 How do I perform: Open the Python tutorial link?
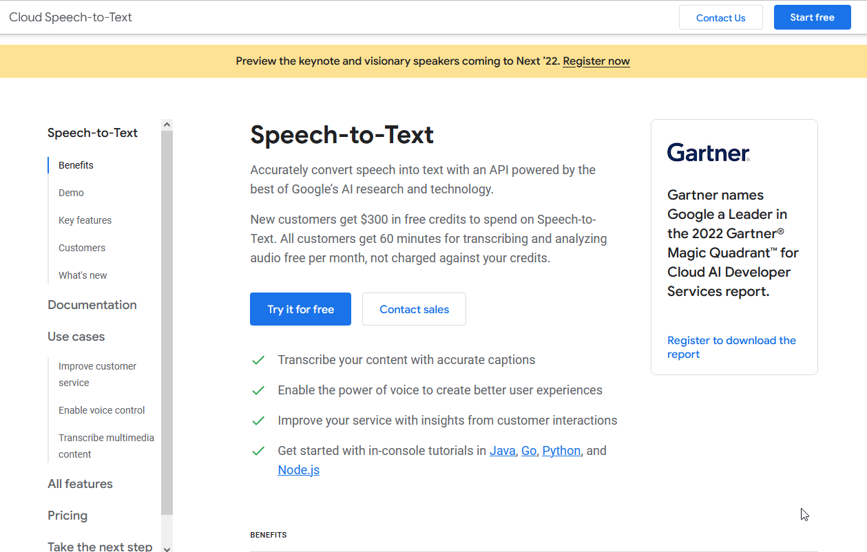coord(561,451)
